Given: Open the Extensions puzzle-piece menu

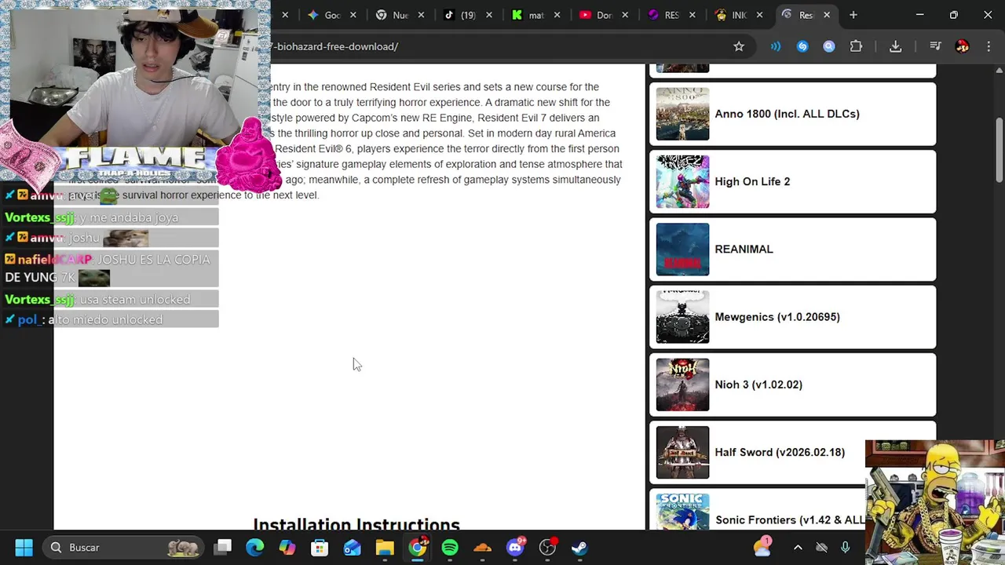Looking at the screenshot, I should tap(856, 46).
